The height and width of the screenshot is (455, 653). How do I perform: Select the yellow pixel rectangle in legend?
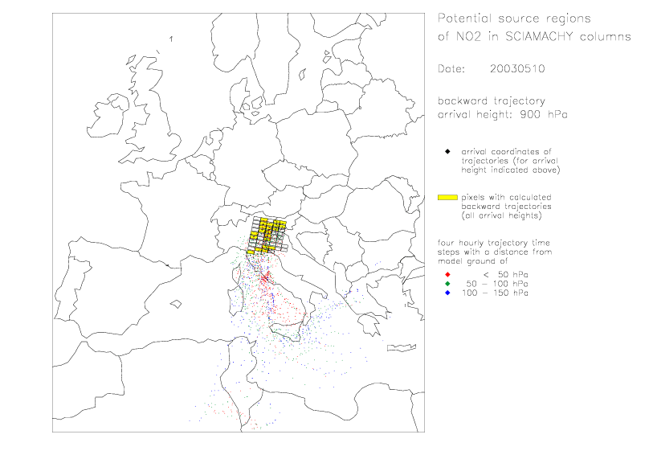click(447, 197)
